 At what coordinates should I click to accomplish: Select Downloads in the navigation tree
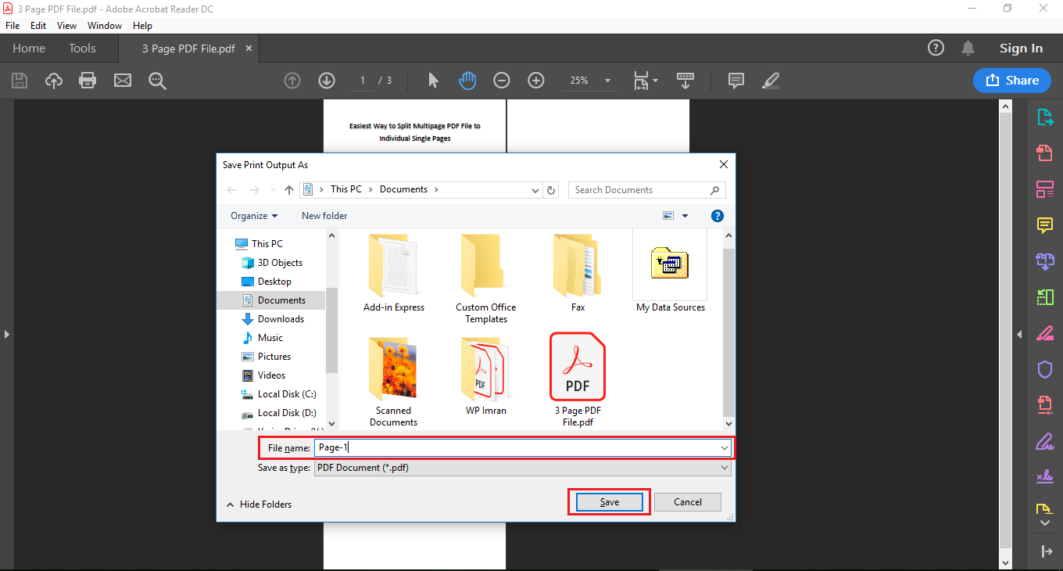(281, 319)
